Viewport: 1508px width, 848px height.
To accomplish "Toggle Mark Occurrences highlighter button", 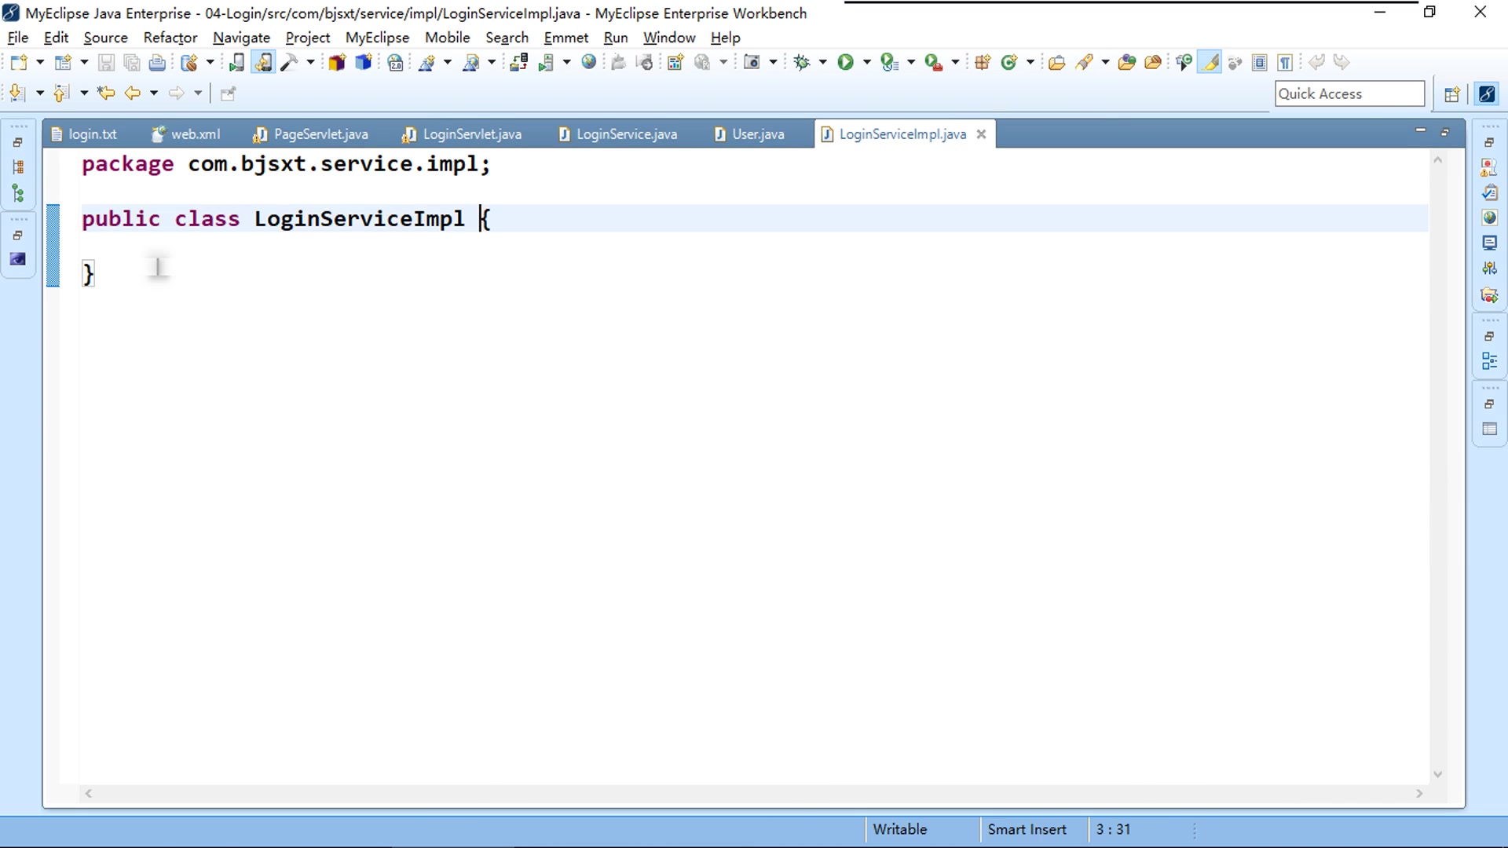I will (1210, 63).
